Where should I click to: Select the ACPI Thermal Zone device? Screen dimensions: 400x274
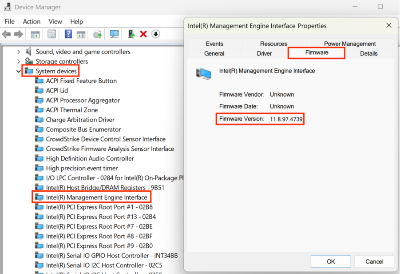point(71,110)
